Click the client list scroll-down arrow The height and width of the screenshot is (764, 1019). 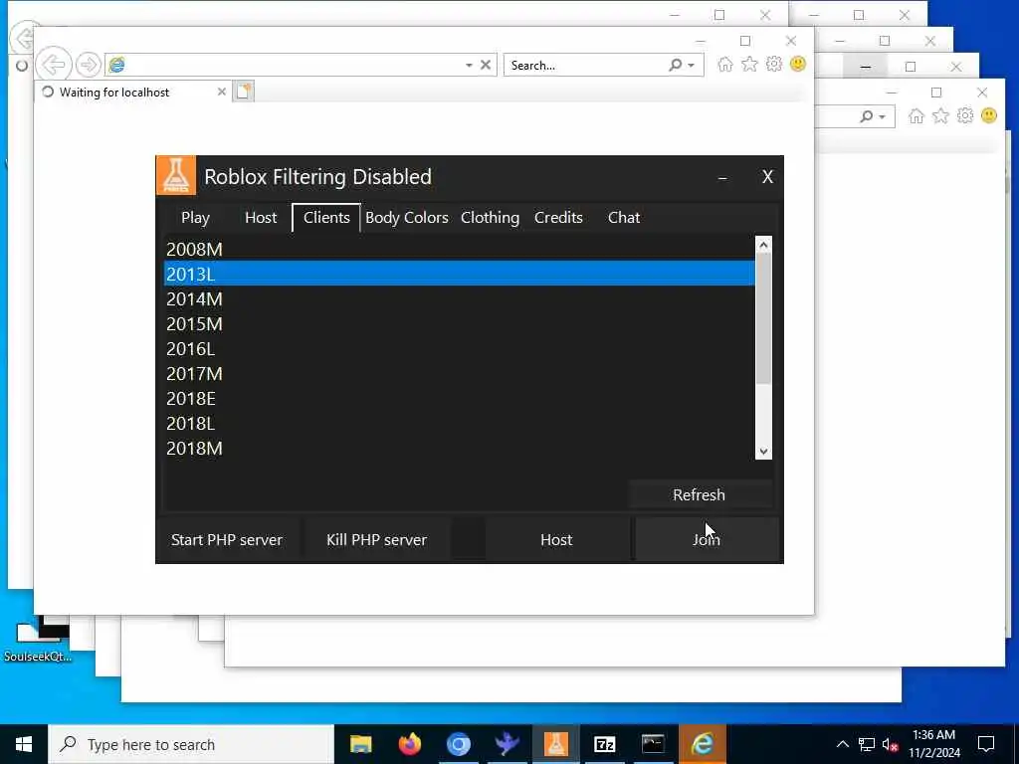[x=763, y=452]
